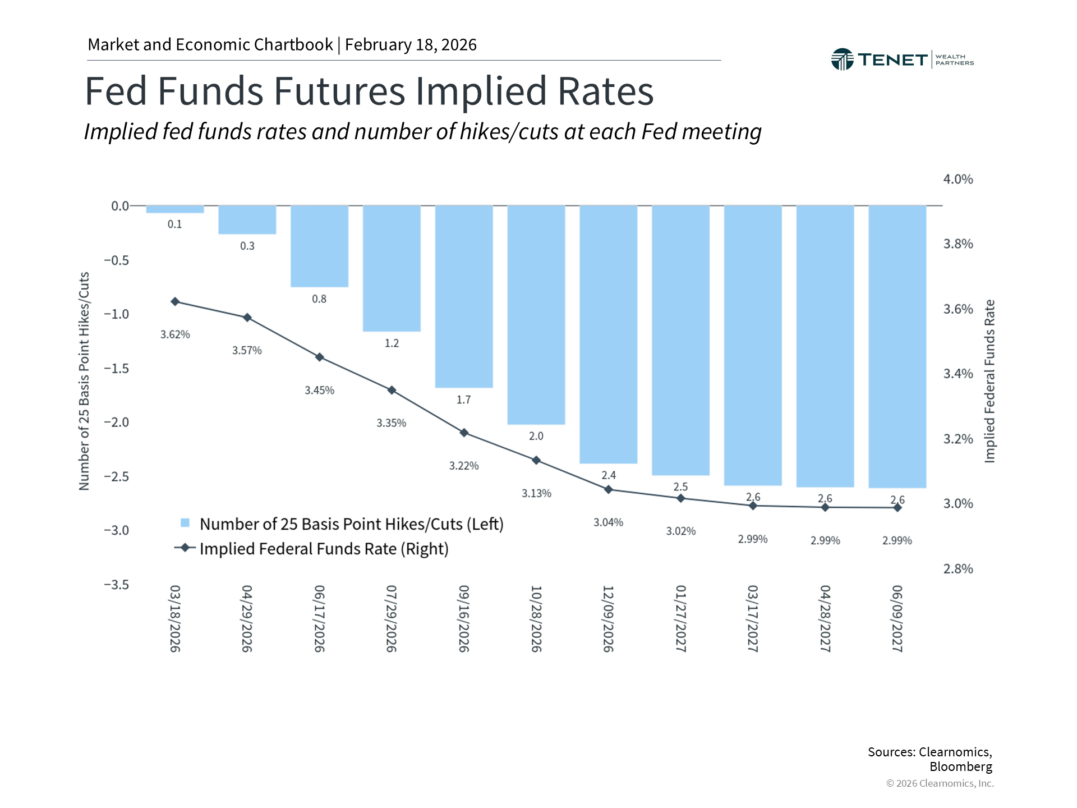This screenshot has width=1077, height=808.
Task: Click the light blue legend square swatch
Action: coord(185,523)
